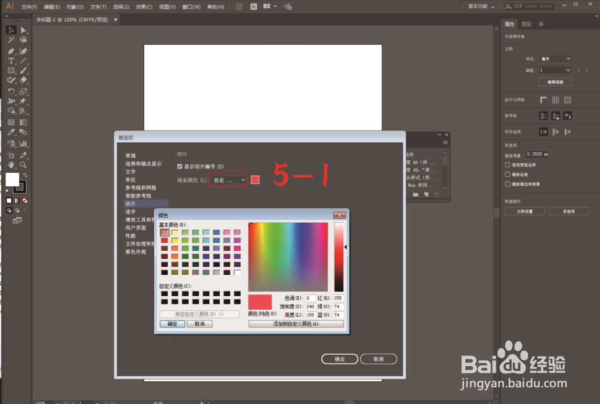Select the Direct Selection tool

pyautogui.click(x=23, y=30)
